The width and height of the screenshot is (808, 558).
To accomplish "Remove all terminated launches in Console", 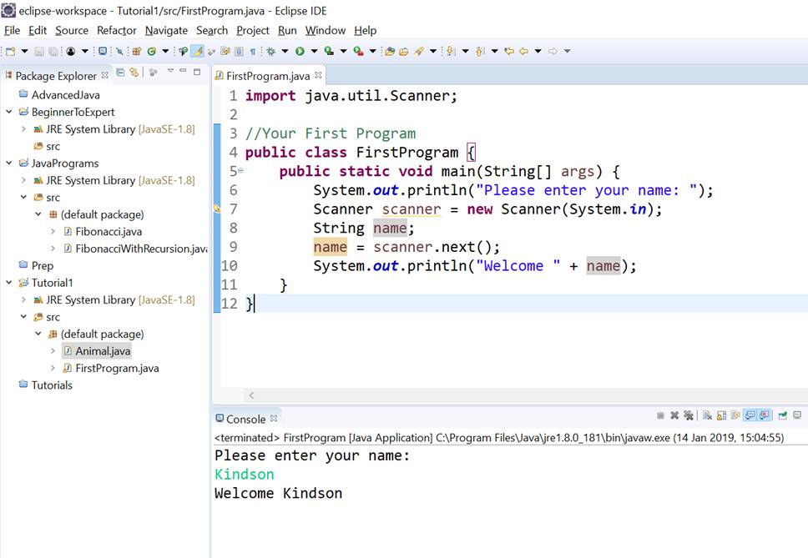I will tap(689, 415).
